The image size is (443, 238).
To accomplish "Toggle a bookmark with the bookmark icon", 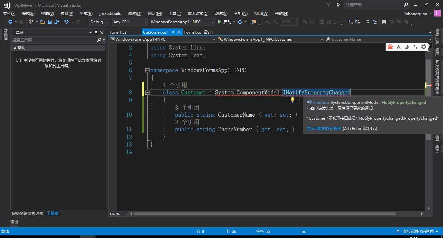I will [x=384, y=22].
